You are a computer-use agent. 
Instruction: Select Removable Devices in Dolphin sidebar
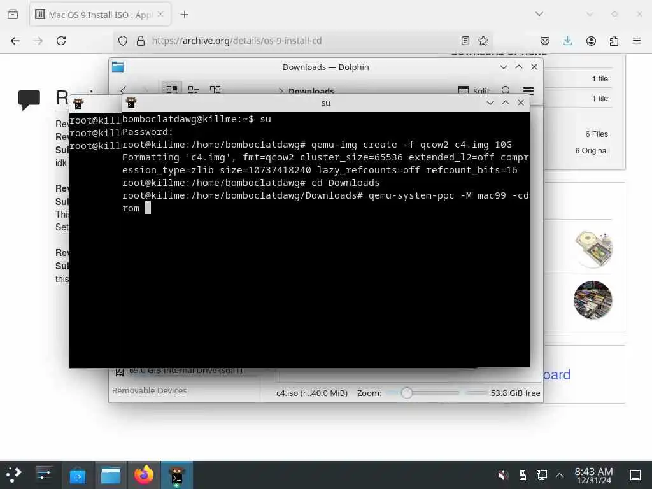(149, 390)
